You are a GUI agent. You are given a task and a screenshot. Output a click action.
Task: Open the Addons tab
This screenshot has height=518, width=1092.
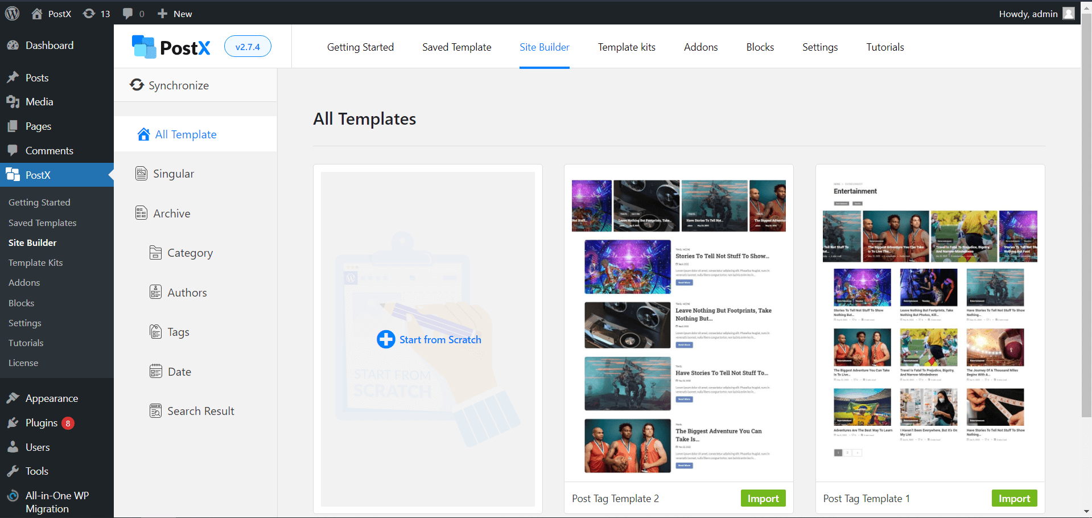700,47
